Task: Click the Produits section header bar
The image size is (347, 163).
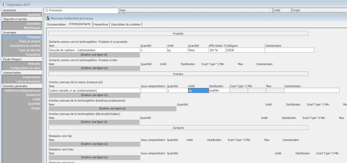Action: coord(178,34)
